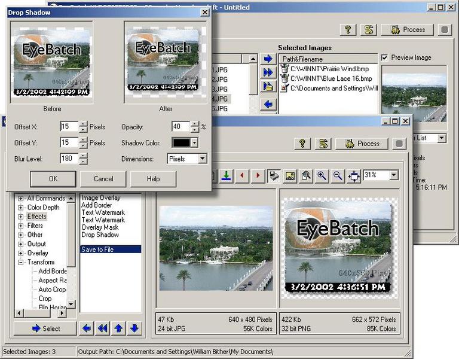The height and width of the screenshot is (359, 459).
Task: Click the fit-to-window arrows icon
Action: [x=354, y=175]
